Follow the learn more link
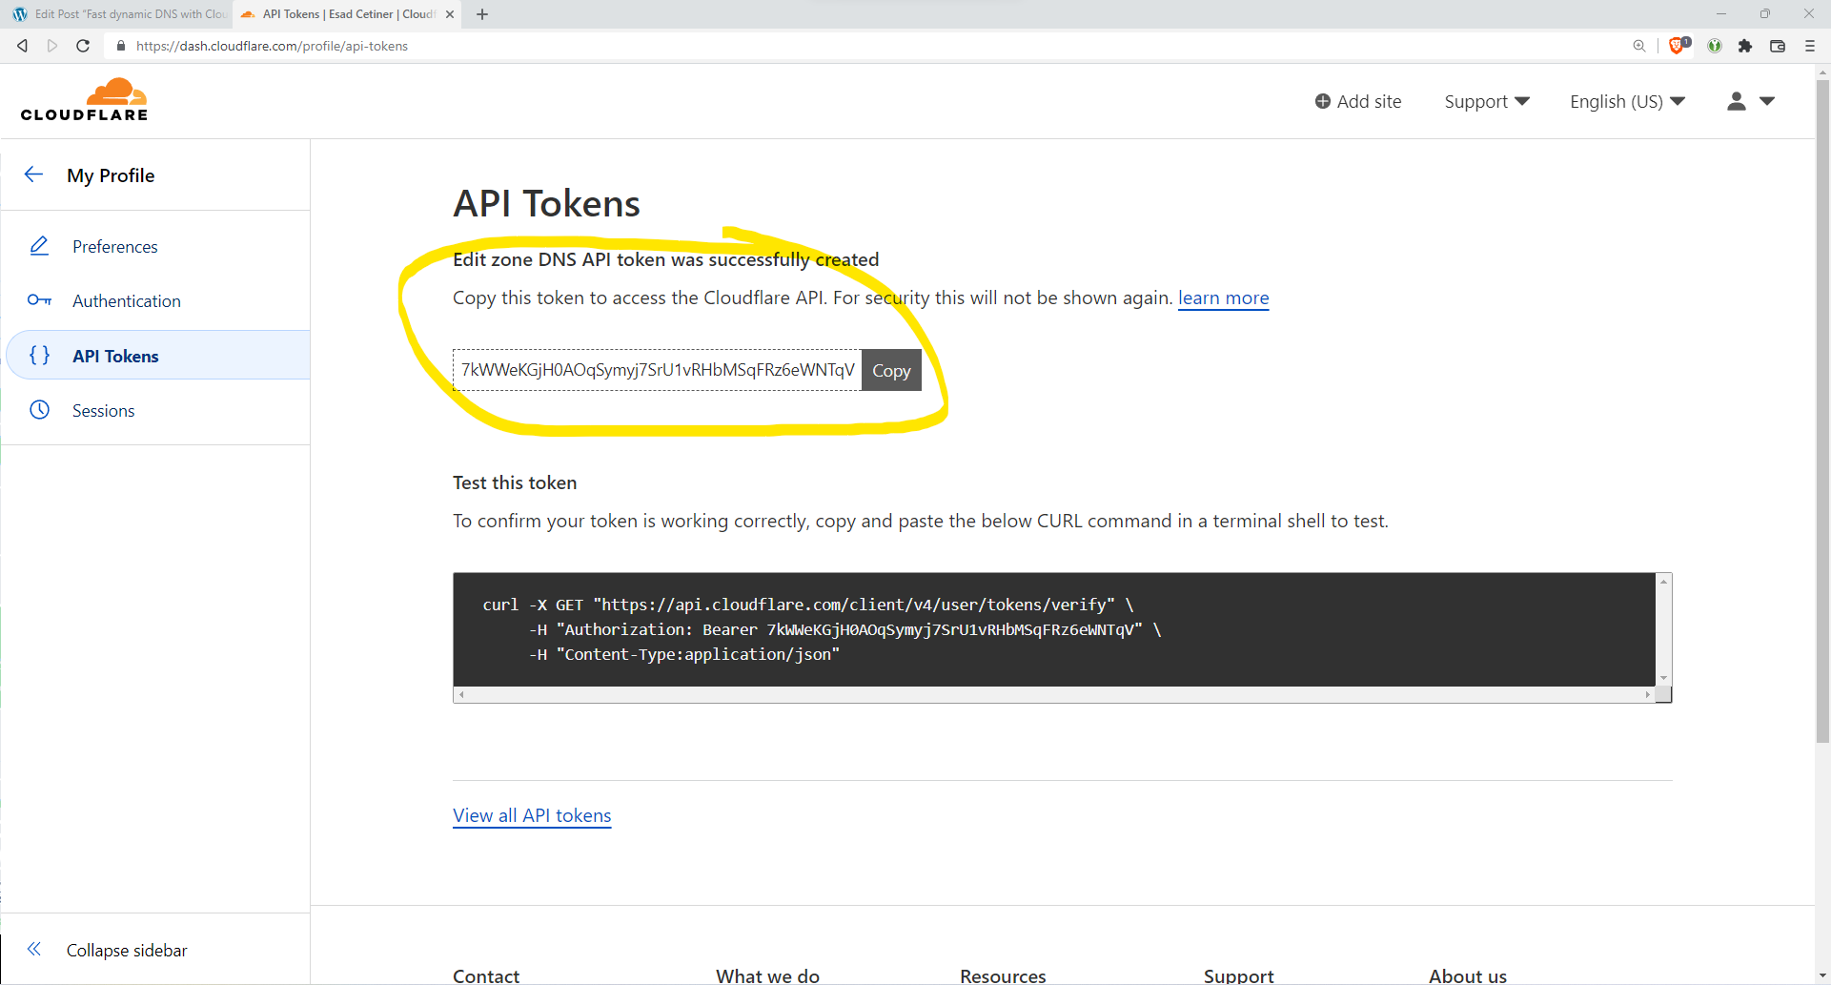Screen dimensions: 1831x985 (x=1223, y=298)
